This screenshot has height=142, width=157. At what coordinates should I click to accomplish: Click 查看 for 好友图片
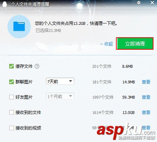(146, 97)
